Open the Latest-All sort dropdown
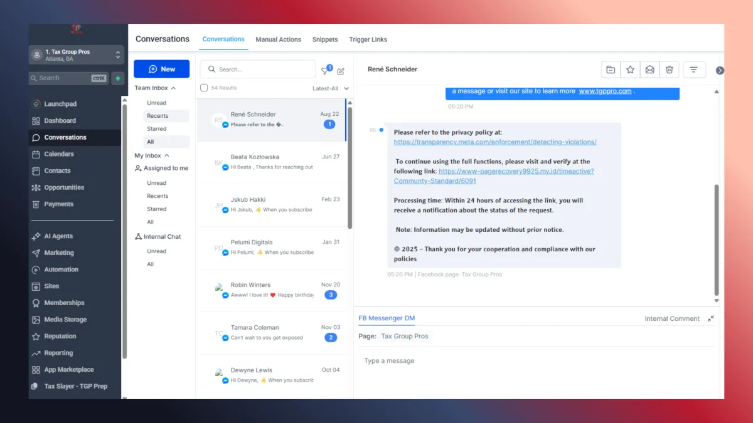The image size is (753, 423). 331,88
